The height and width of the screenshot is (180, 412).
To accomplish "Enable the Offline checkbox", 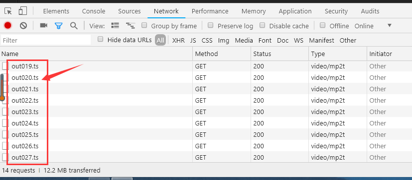I will [x=323, y=25].
